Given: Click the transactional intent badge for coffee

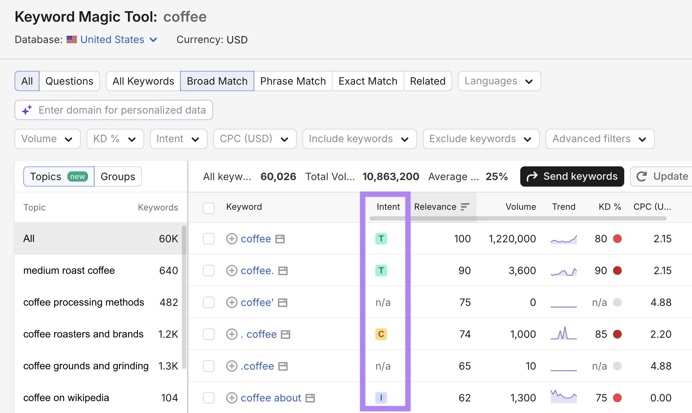Looking at the screenshot, I should (x=381, y=239).
